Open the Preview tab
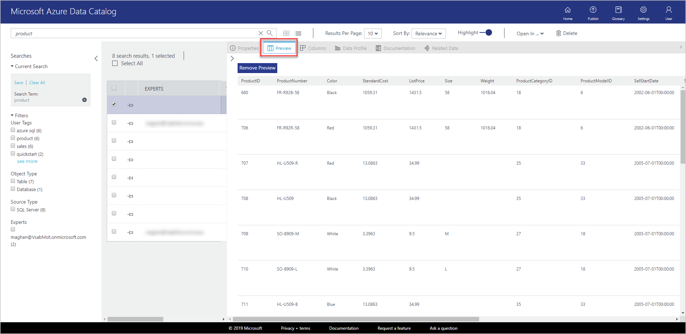Image resolution: width=686 pixels, height=334 pixels. pyautogui.click(x=279, y=48)
